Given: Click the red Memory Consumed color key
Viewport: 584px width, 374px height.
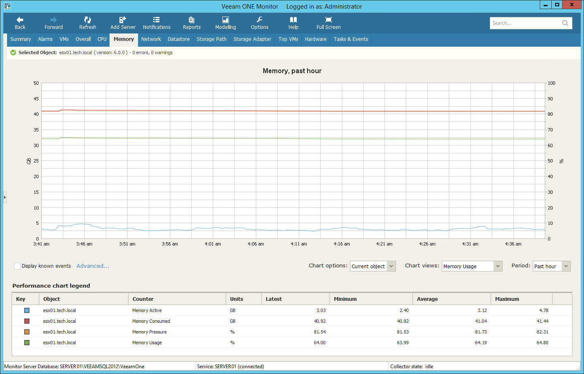Looking at the screenshot, I should click(27, 321).
